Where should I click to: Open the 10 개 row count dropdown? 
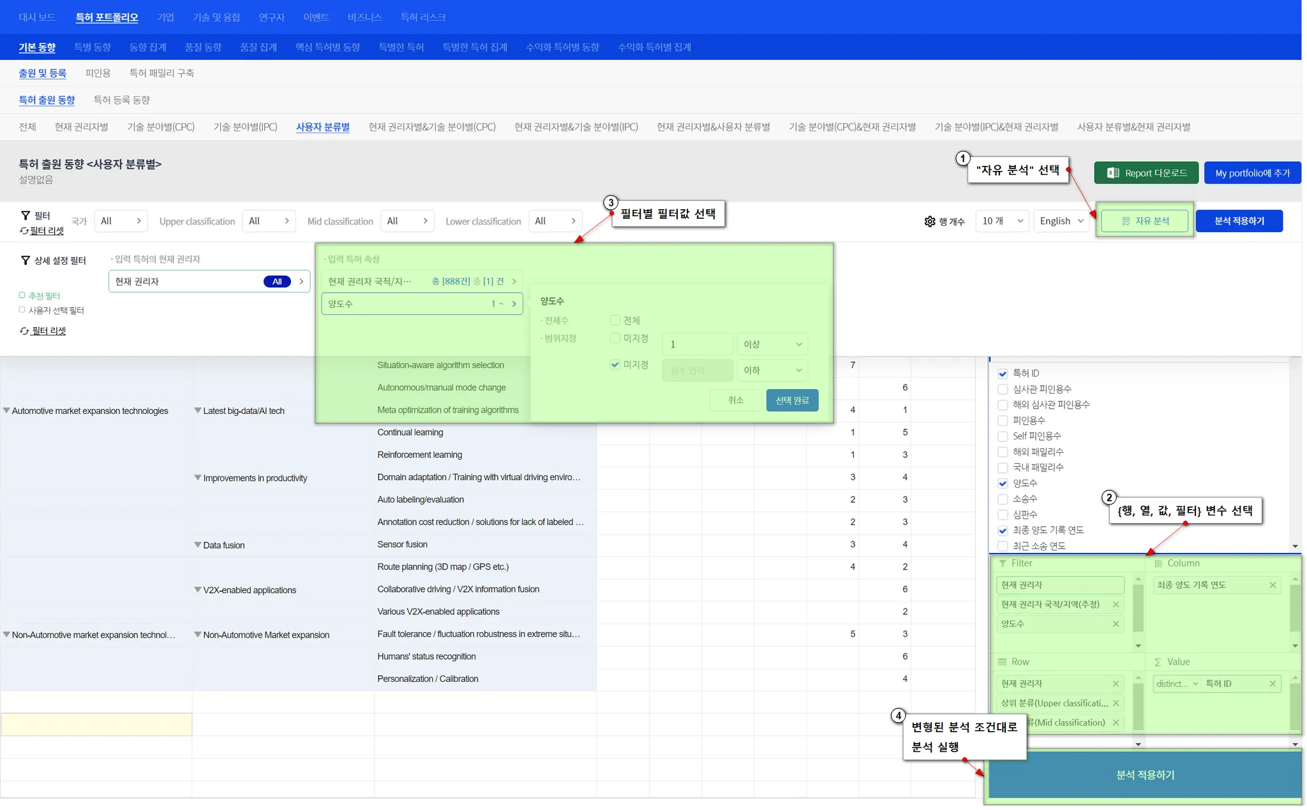point(1002,221)
